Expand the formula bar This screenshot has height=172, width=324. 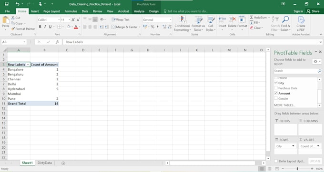[321, 42]
